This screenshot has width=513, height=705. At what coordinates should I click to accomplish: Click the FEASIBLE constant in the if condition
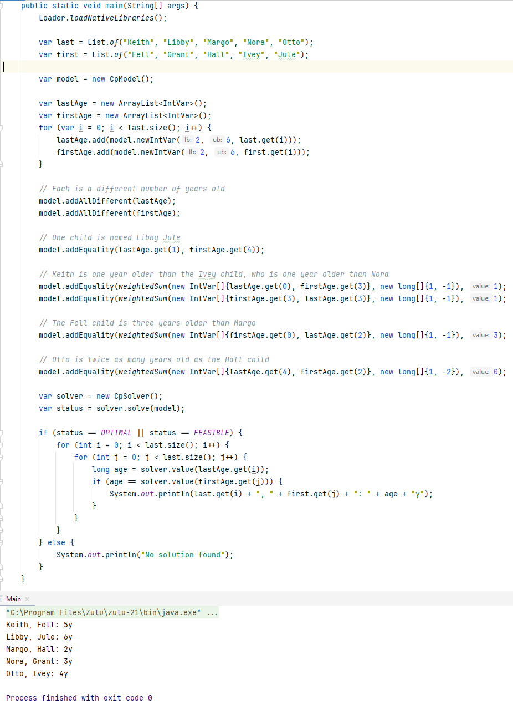coord(212,433)
